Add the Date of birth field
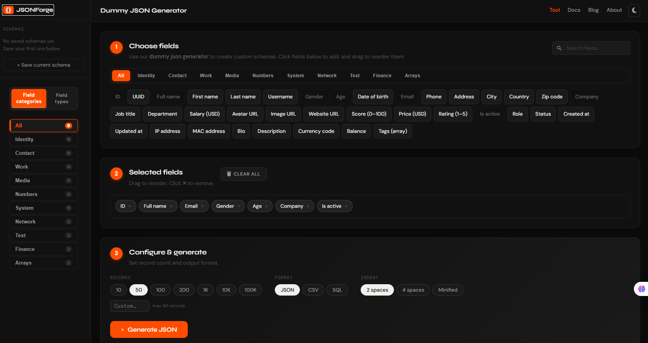648x343 pixels. [x=373, y=97]
